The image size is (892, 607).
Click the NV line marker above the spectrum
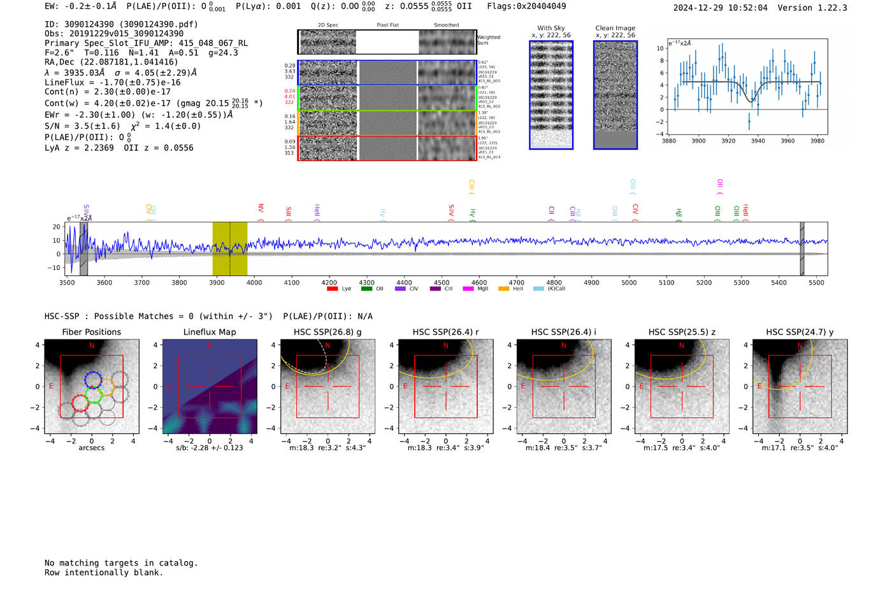click(261, 212)
